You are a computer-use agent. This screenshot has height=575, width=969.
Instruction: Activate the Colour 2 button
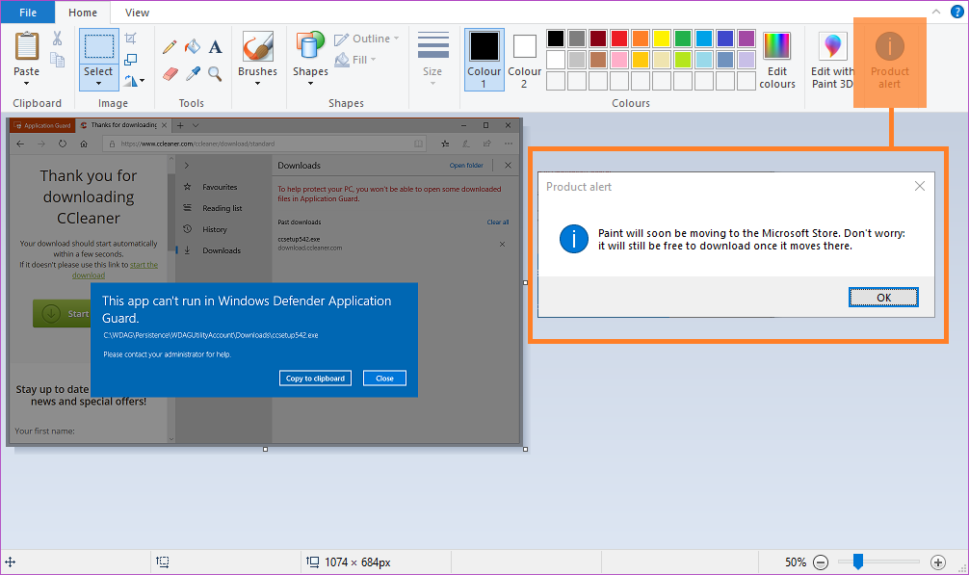coord(524,60)
